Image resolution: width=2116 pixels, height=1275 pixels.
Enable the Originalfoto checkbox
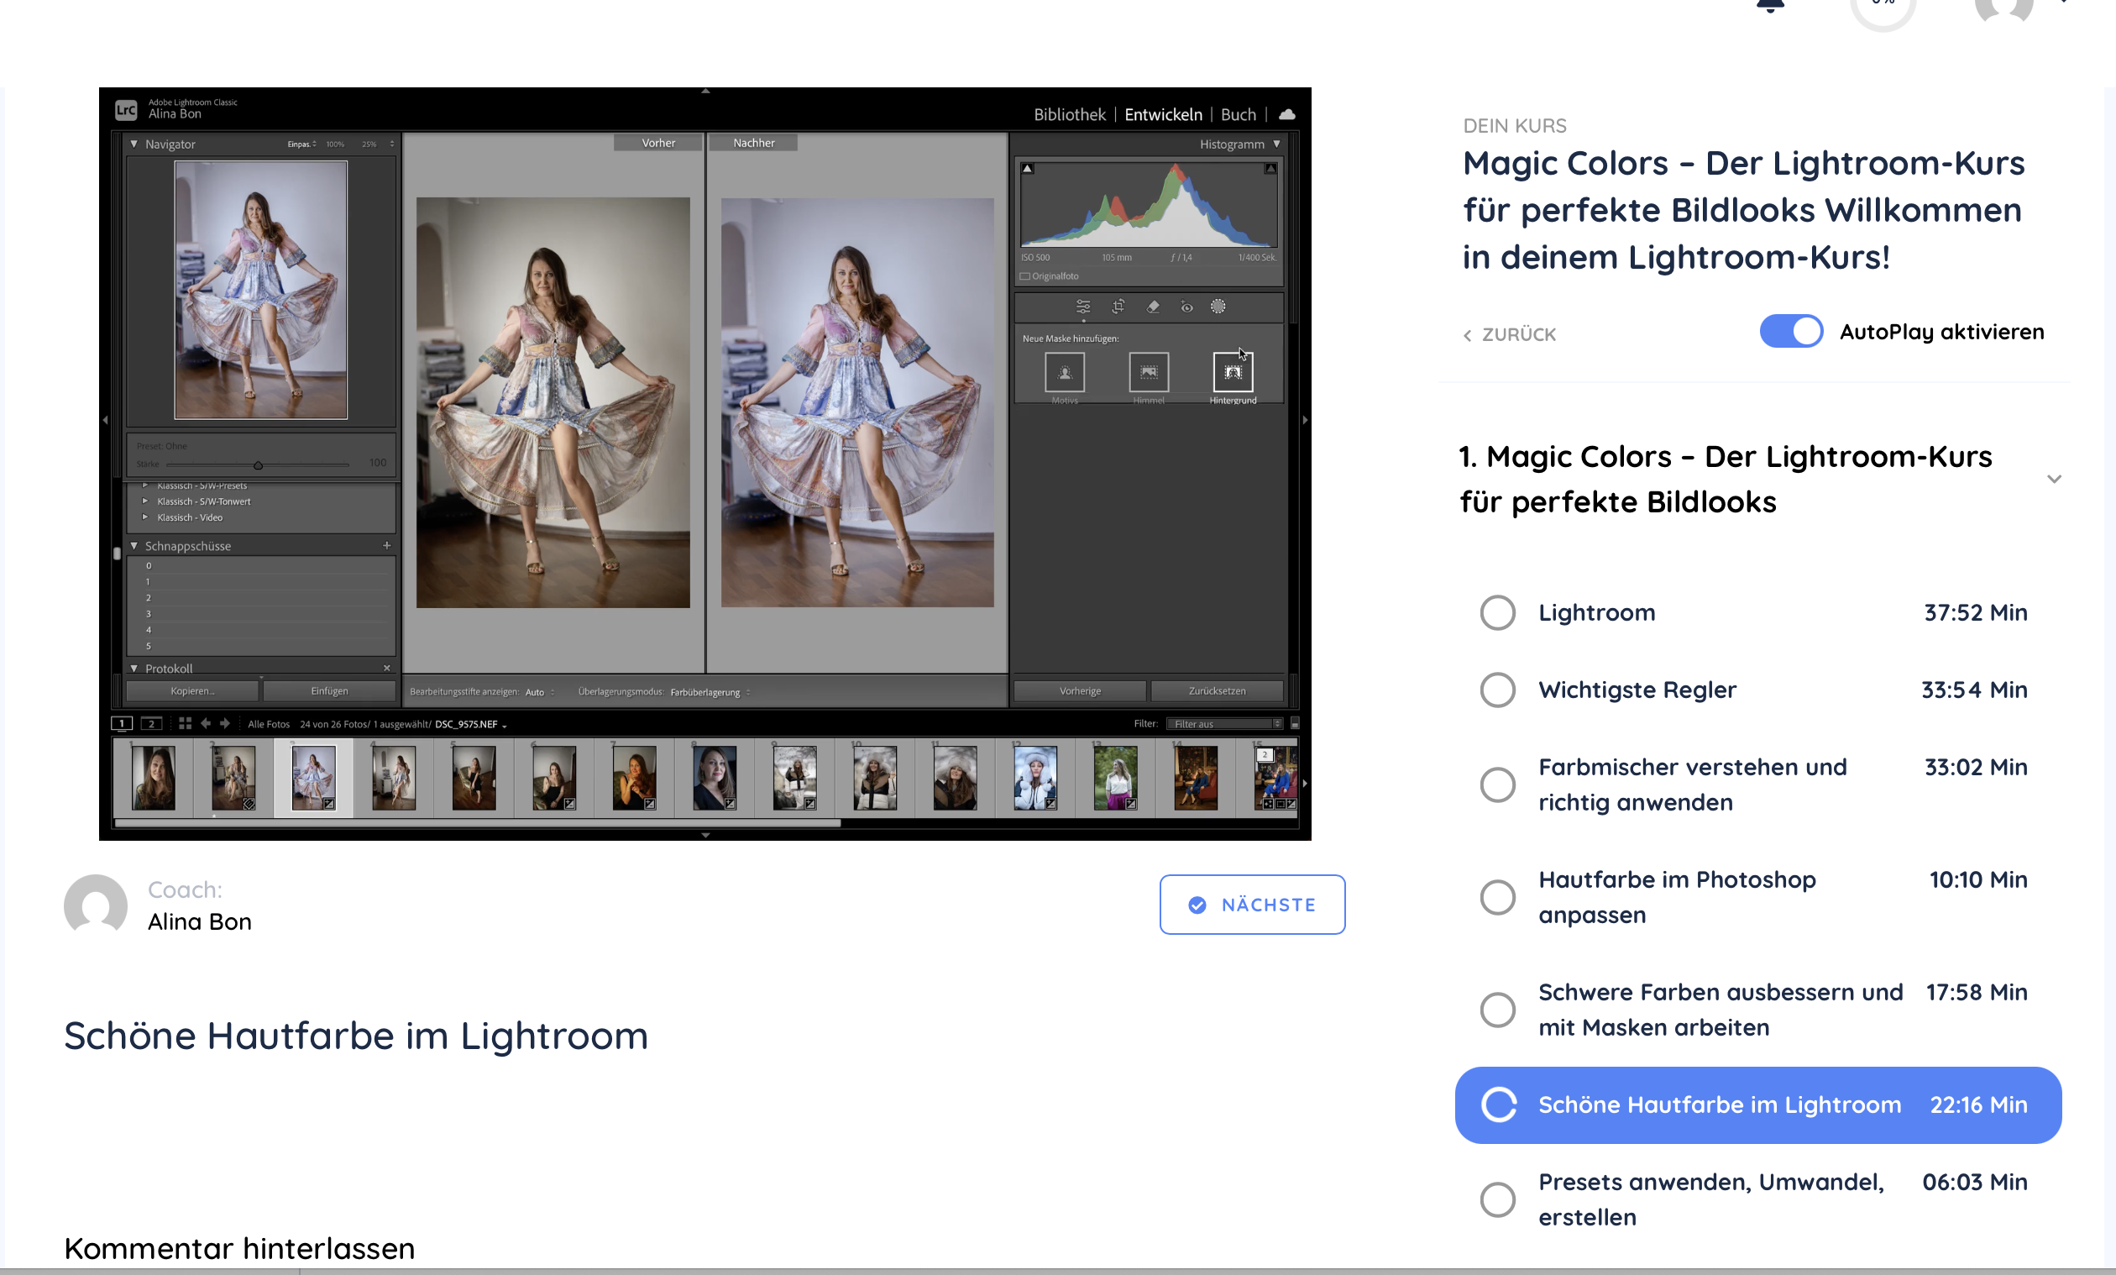coord(1024,276)
